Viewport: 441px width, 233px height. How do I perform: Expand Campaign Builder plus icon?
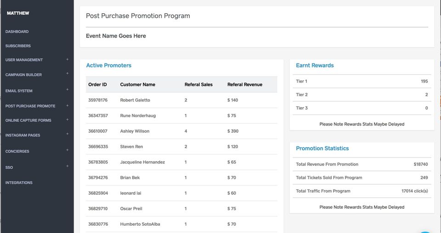pos(67,74)
